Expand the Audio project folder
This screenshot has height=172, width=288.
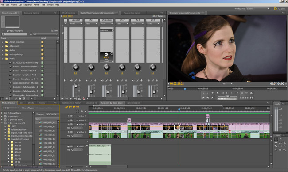[x=3, y=50]
